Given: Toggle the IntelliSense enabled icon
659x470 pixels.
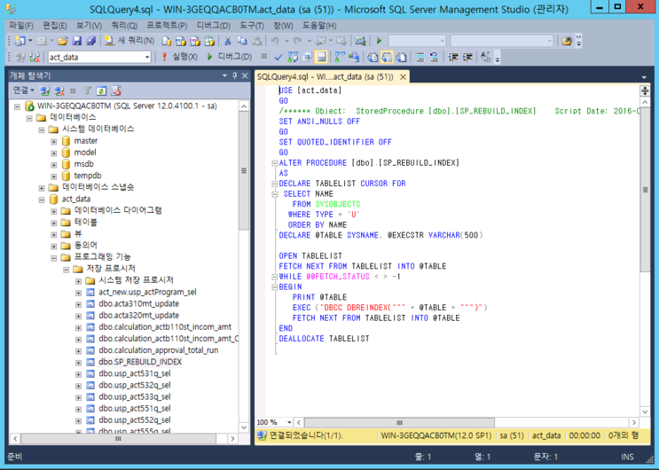Looking at the screenshot, I should (x=321, y=57).
